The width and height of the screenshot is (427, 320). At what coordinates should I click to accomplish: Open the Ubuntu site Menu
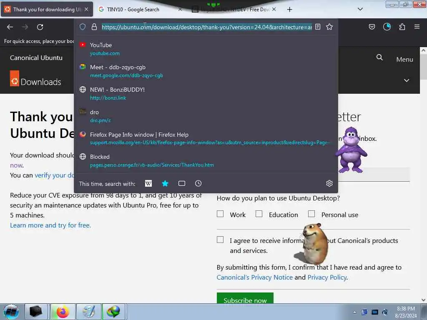coord(404,59)
